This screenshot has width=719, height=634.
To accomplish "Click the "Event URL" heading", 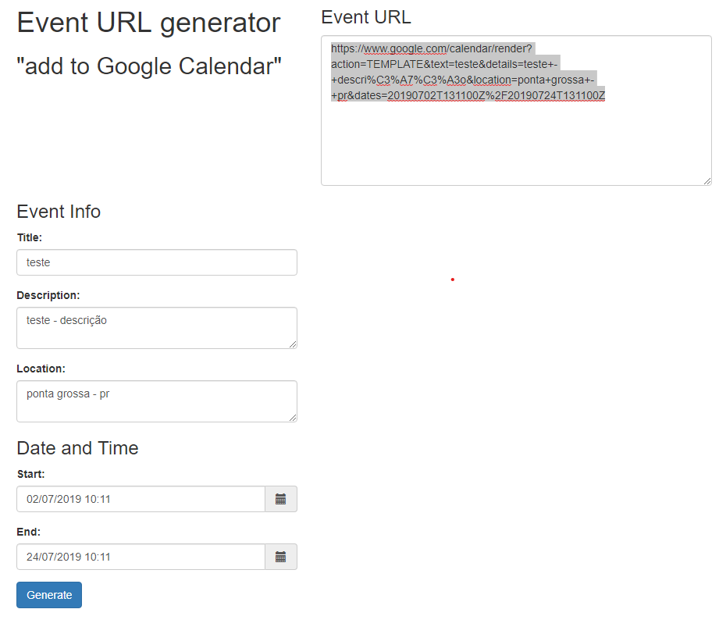I will click(x=366, y=17).
